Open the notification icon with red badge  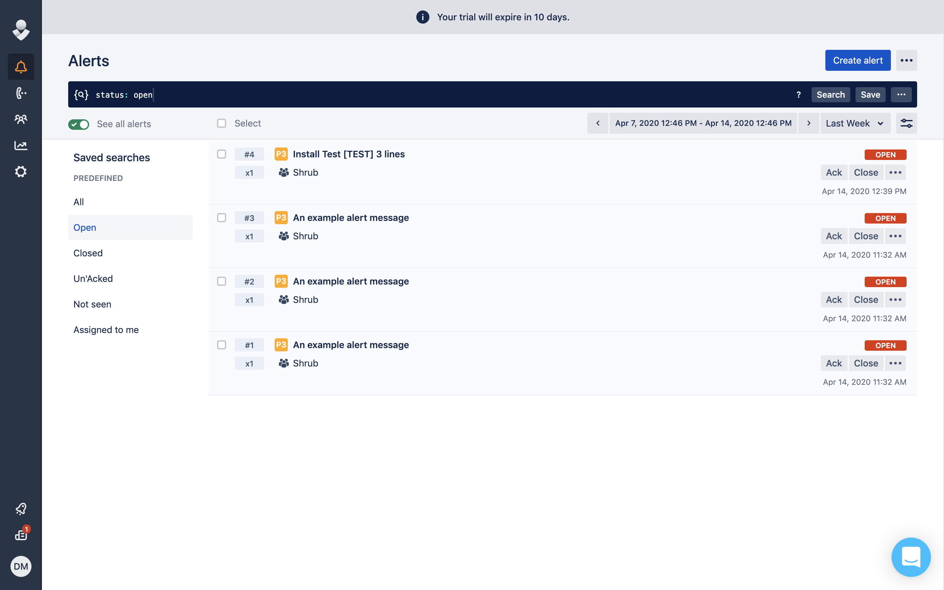click(x=21, y=535)
